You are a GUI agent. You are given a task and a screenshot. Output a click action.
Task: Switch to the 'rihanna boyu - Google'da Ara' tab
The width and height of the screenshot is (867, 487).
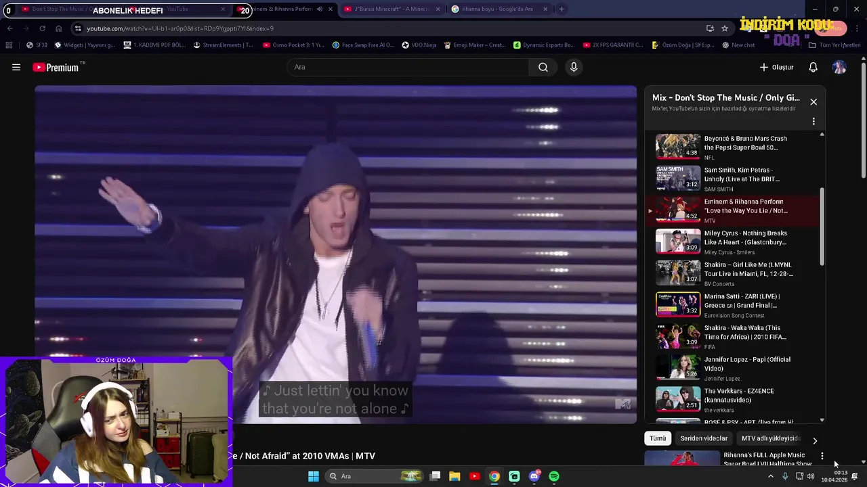(x=500, y=9)
